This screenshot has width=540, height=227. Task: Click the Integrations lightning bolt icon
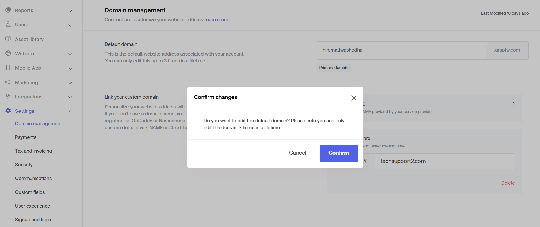8,96
